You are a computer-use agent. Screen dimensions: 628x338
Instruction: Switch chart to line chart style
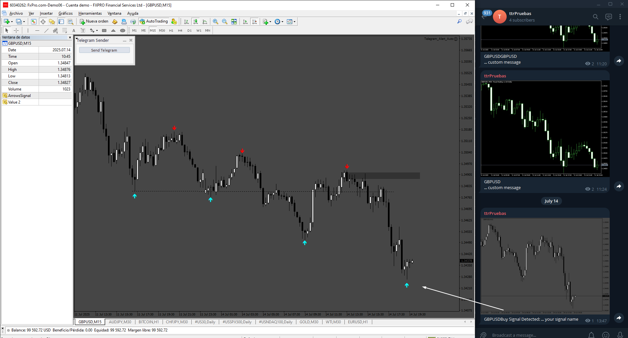205,22
